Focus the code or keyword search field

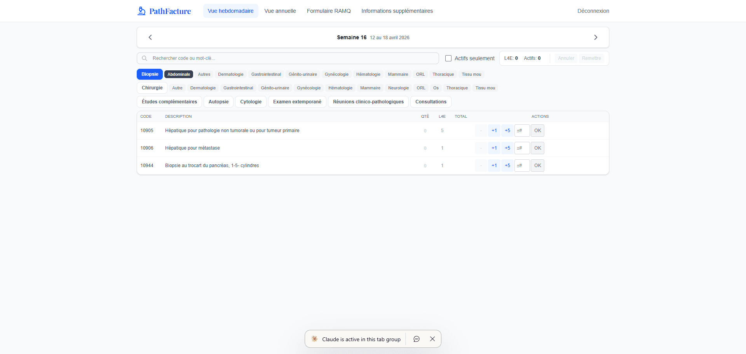click(291, 58)
